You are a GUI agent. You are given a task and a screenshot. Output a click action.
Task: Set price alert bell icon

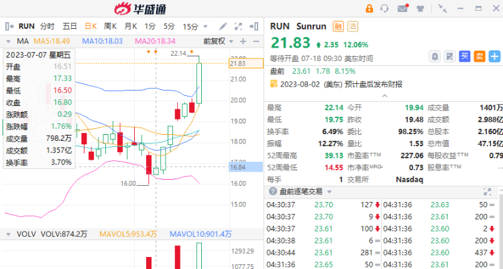coord(435,56)
